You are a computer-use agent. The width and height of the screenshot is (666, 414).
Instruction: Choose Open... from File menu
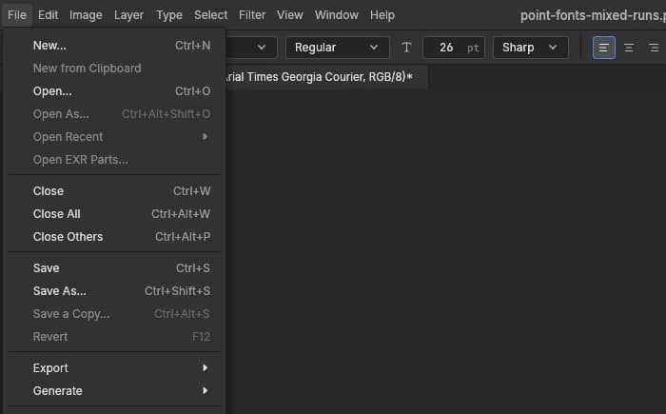pos(114,91)
